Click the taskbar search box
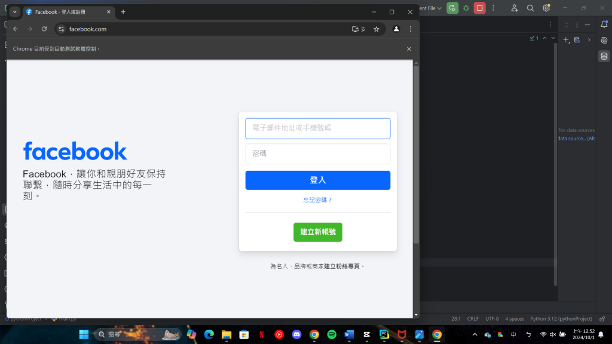The height and width of the screenshot is (344, 612). [x=137, y=334]
